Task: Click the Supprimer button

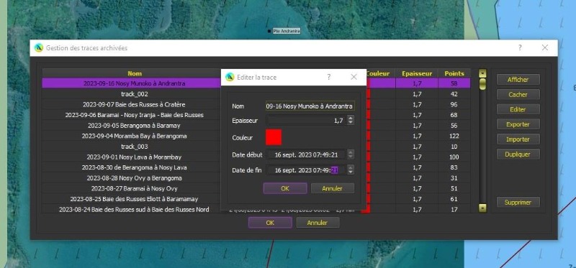Action: click(518, 203)
